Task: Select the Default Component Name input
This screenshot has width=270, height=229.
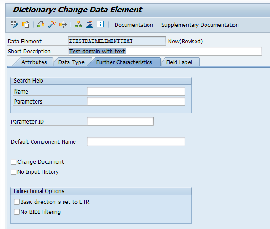Action: (x=136, y=141)
